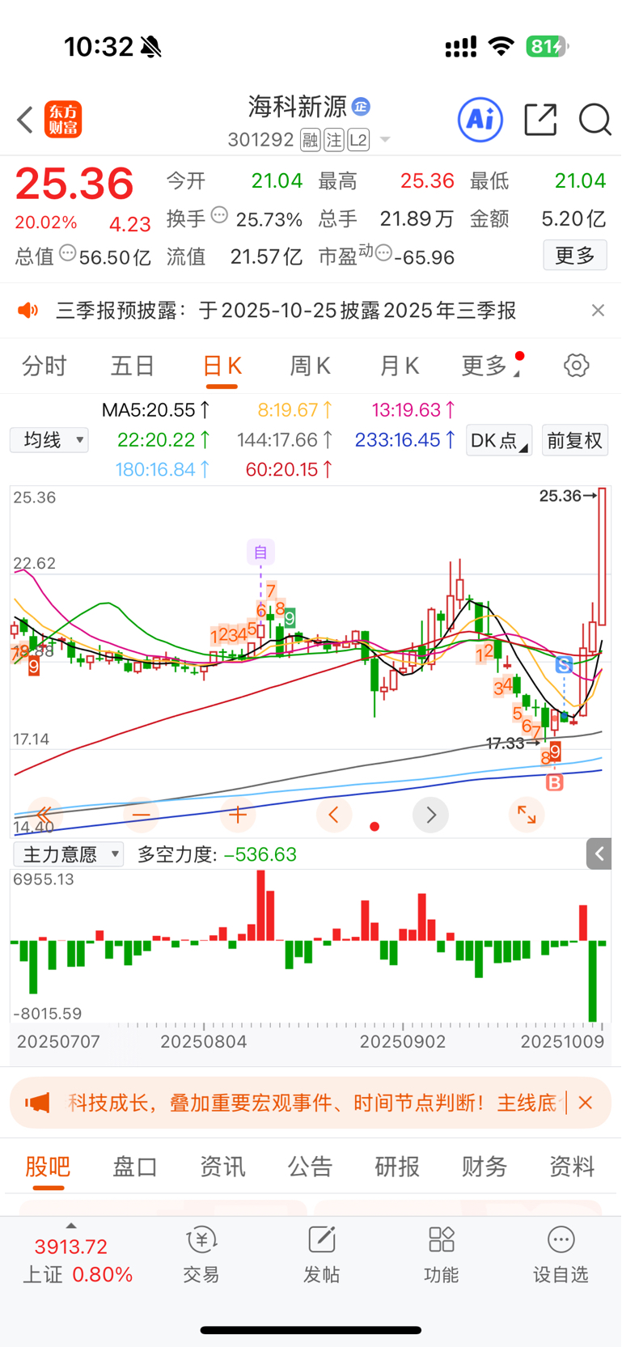
Task: Open the 公告 tab
Action: tap(310, 1167)
